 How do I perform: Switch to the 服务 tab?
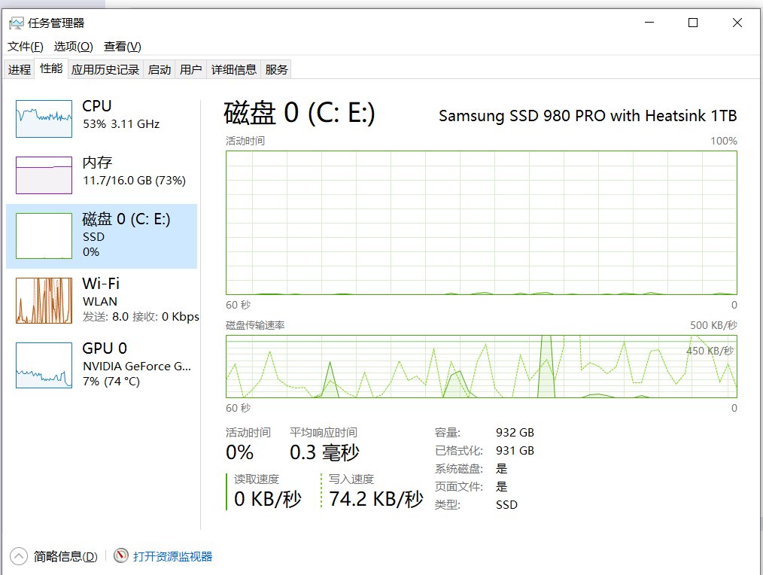[x=277, y=69]
